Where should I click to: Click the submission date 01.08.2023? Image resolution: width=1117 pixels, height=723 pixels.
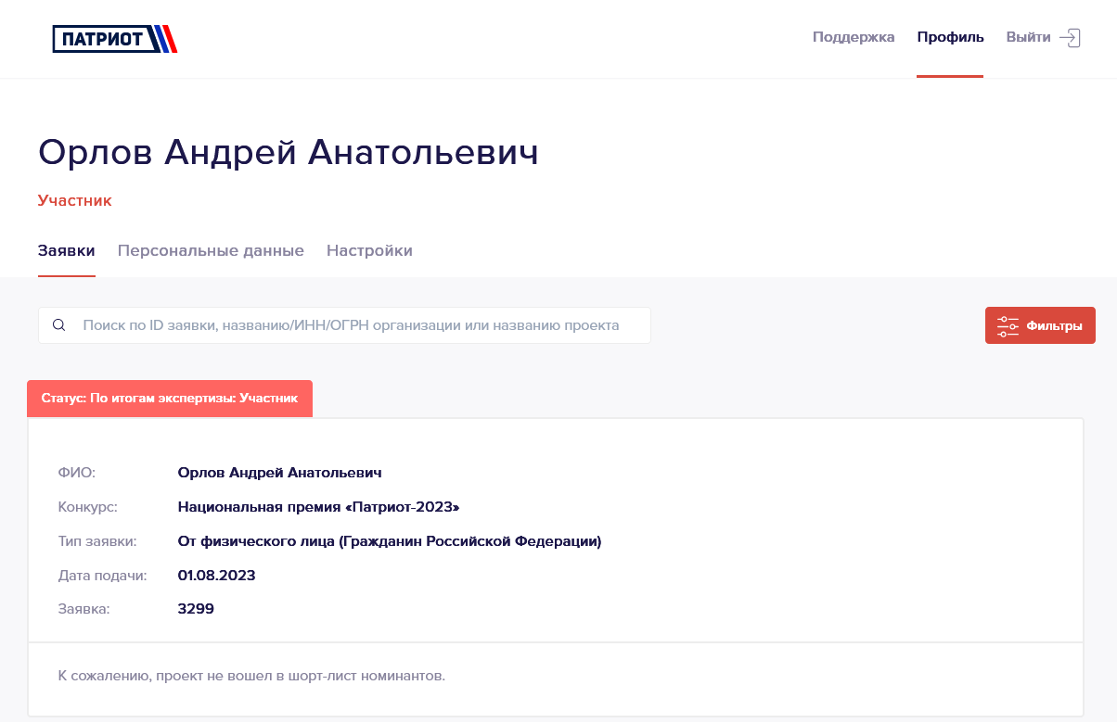click(x=216, y=576)
